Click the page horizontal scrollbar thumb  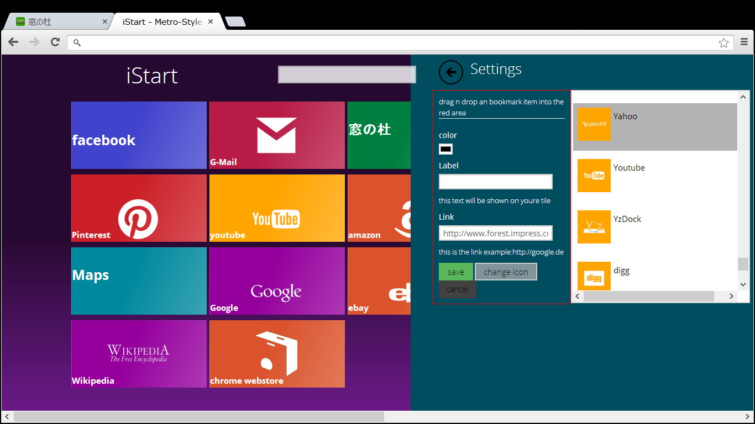[x=199, y=416]
